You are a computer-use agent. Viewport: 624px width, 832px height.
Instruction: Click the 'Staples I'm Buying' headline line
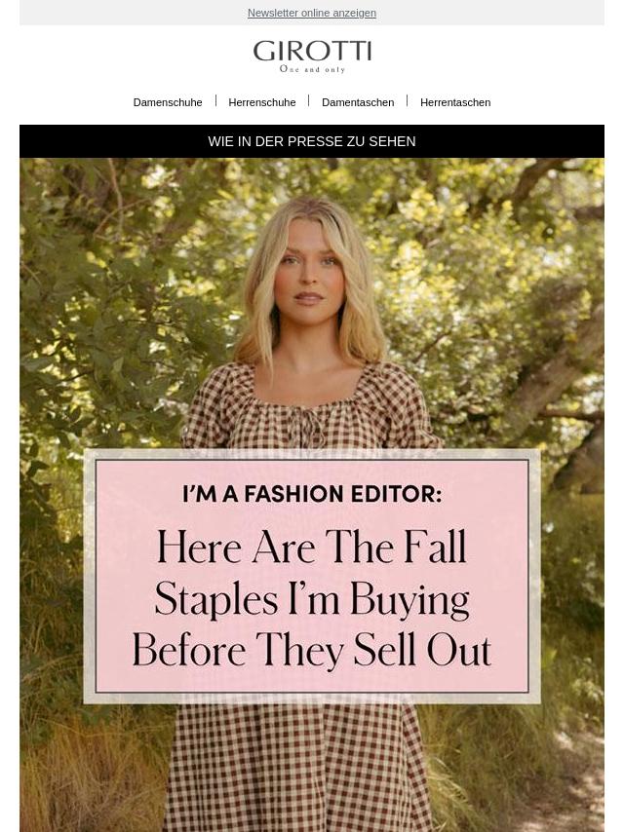coord(312,599)
